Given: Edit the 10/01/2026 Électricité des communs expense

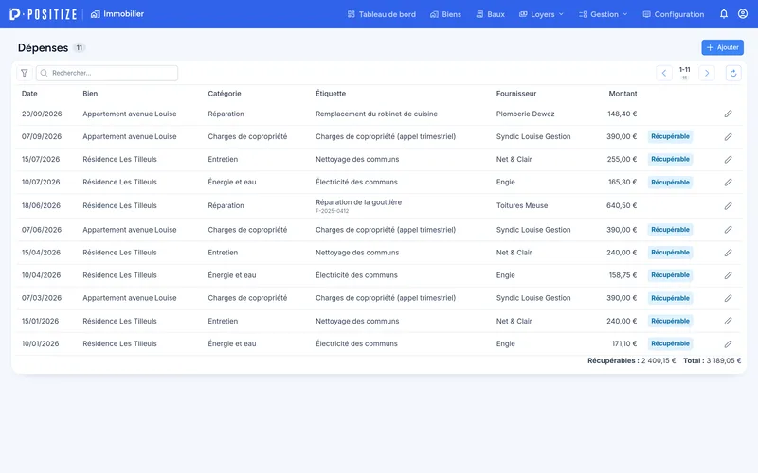Looking at the screenshot, I should (728, 343).
